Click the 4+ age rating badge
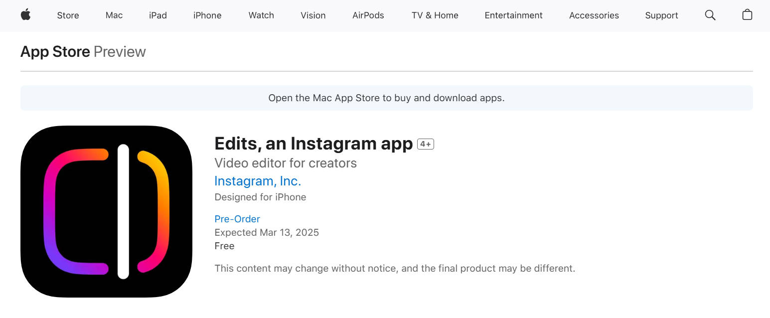Screen dimensions: 770x318 [425, 144]
